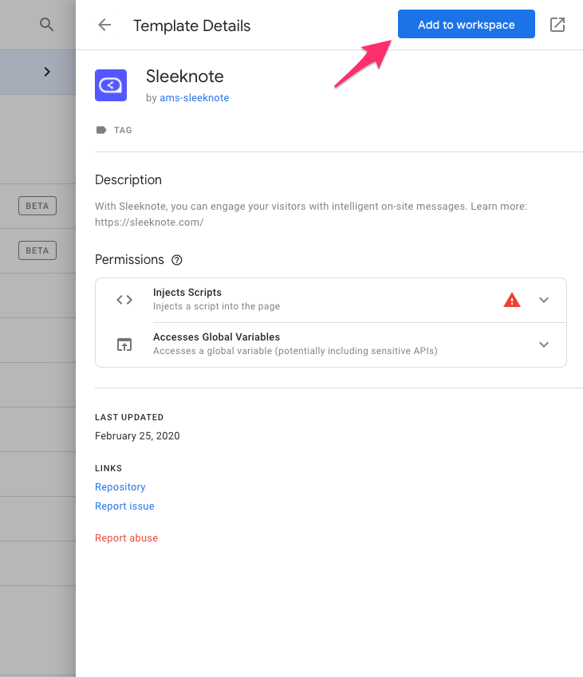This screenshot has width=583, height=677.
Task: Click the TAG label icon
Action: point(101,130)
